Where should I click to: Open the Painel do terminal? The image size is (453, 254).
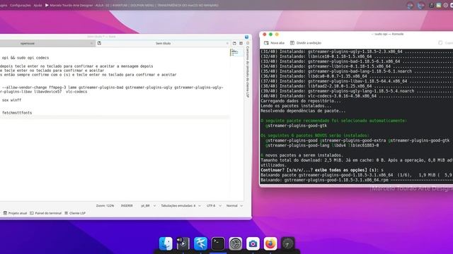pyautogui.click(x=45, y=213)
